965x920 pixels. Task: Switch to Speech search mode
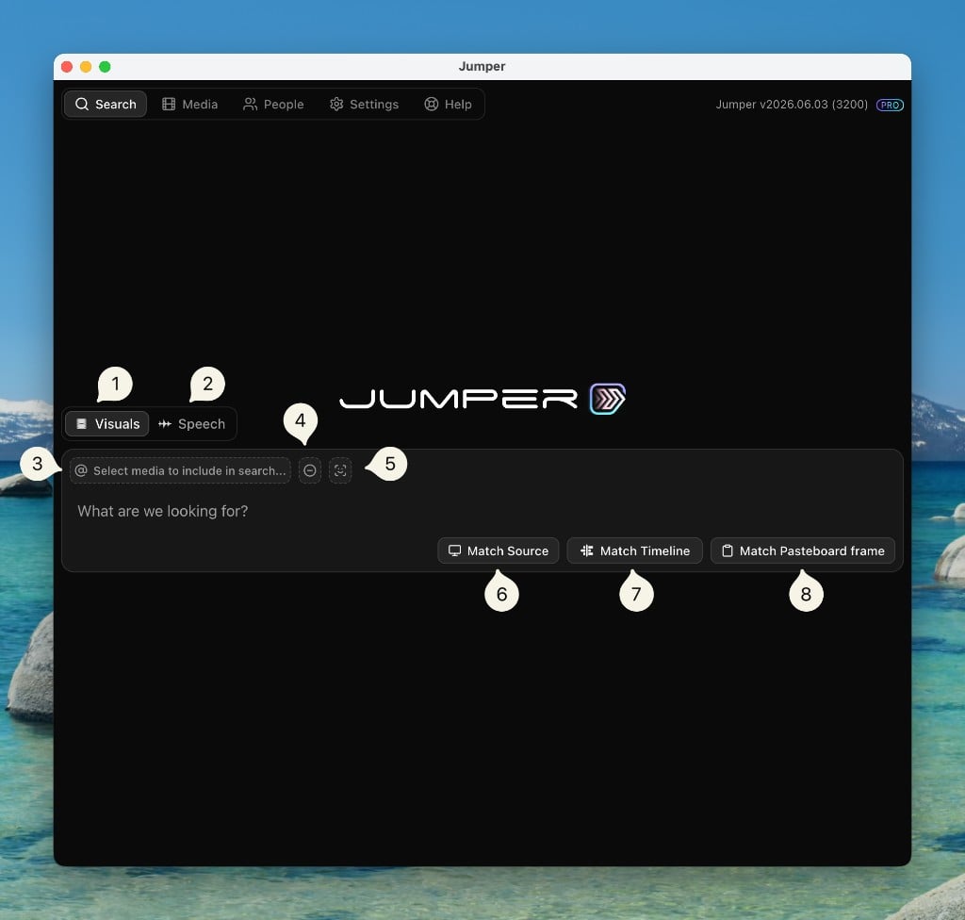click(192, 423)
